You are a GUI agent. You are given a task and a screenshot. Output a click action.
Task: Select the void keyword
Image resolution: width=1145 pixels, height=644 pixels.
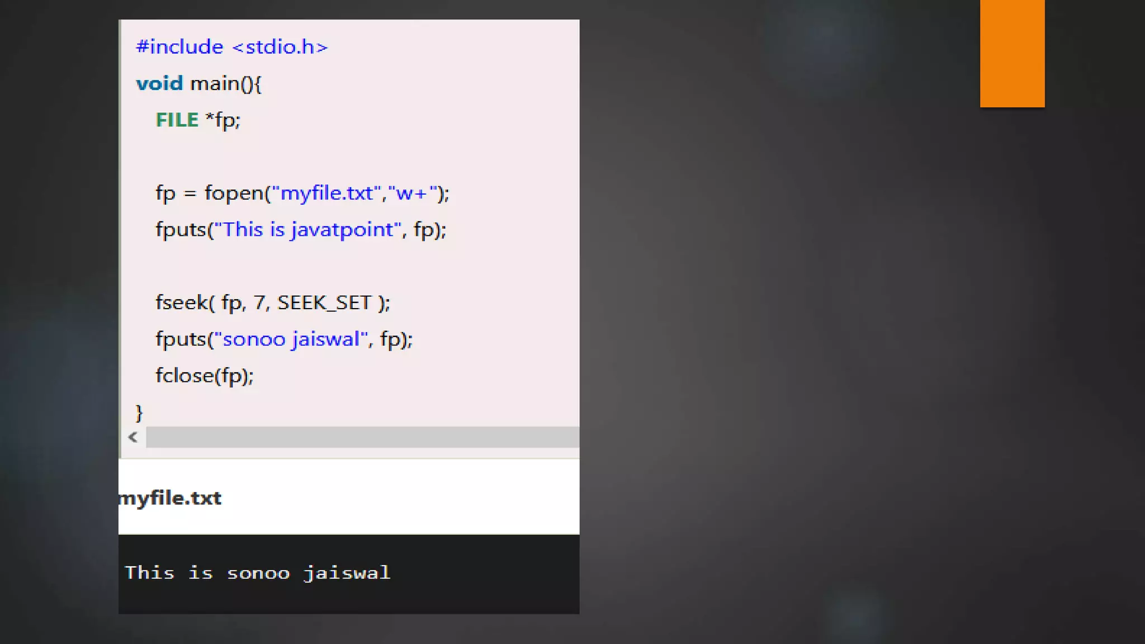point(159,84)
